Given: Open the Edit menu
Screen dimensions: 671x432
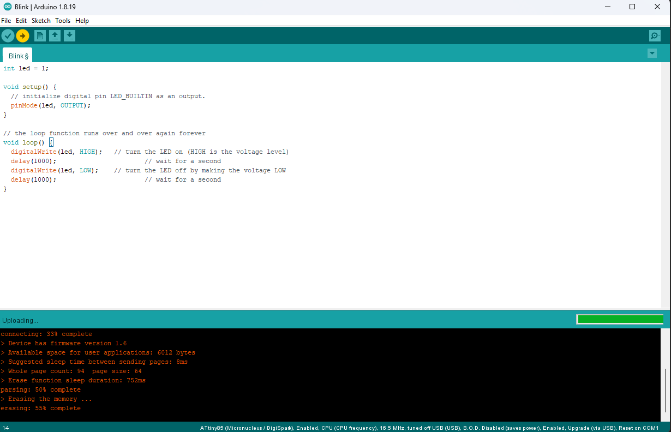Looking at the screenshot, I should [x=21, y=21].
